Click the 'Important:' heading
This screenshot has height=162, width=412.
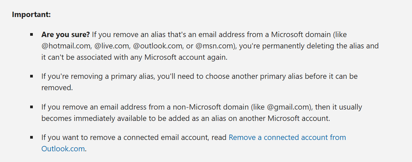tap(31, 15)
